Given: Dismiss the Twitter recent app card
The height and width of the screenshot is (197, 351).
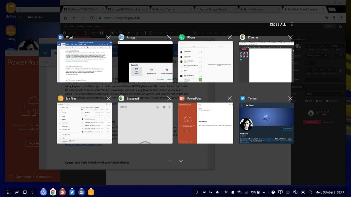Looking at the screenshot, I should click(x=290, y=98).
